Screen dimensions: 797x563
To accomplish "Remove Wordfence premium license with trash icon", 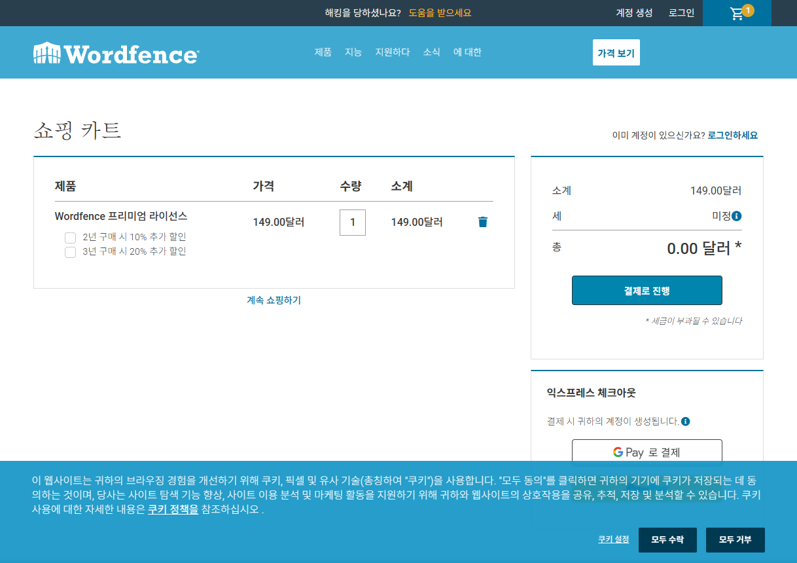I will (483, 222).
